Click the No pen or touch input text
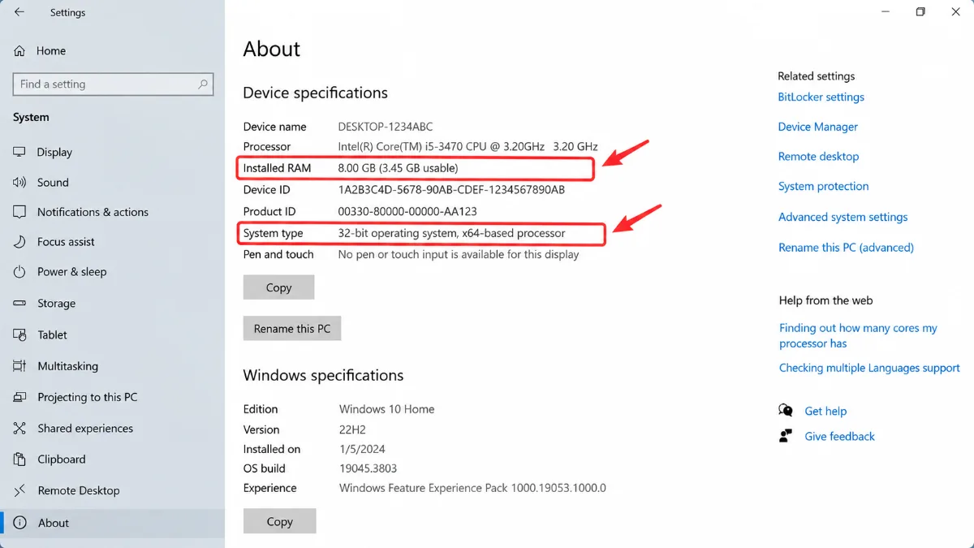This screenshot has width=974, height=548. point(459,254)
